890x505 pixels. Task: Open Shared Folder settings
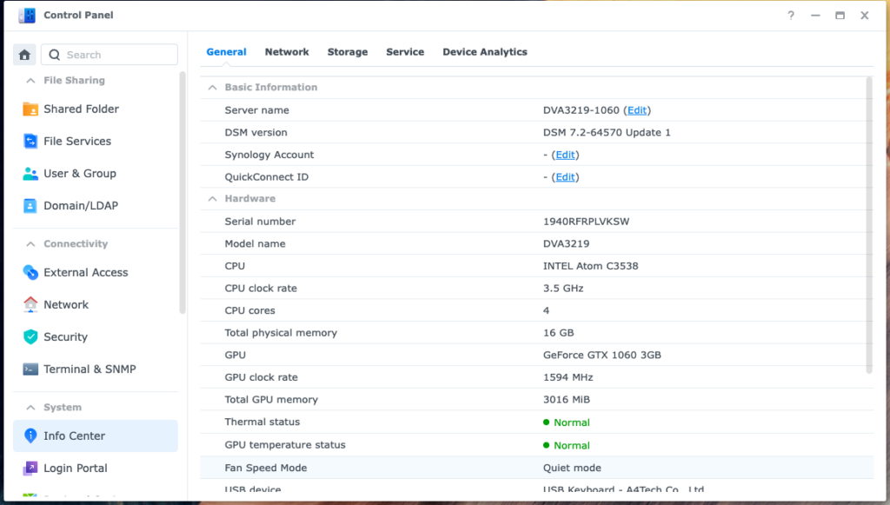[81, 110]
